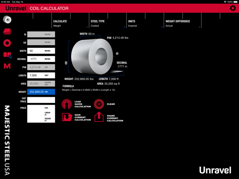Tap the Share Current Calculation label
Screen dimensions: 239x179
point(115,118)
